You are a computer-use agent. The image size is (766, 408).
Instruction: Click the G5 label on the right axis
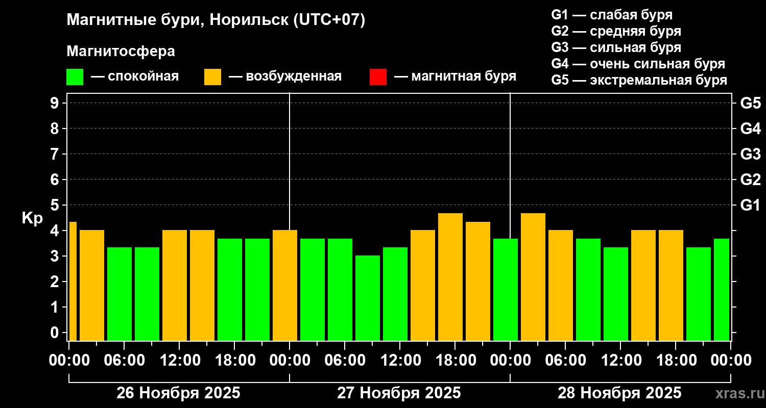coord(750,104)
